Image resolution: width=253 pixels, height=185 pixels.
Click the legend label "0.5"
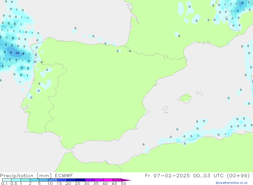[x=14, y=183]
